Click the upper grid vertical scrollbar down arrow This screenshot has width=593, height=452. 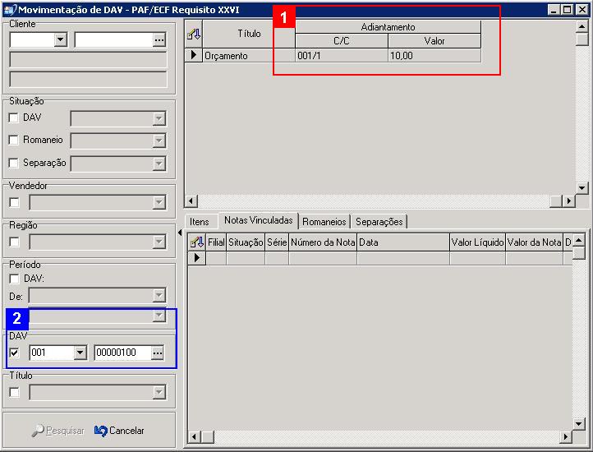582,187
